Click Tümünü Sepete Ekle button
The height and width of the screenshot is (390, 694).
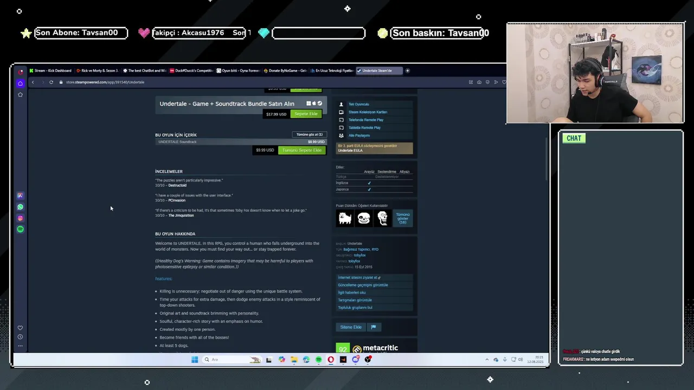pos(302,150)
